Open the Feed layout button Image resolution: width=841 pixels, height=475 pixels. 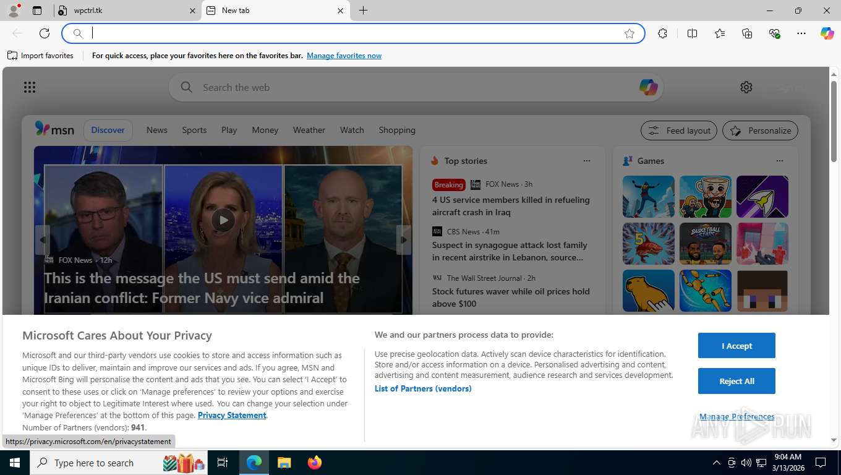click(679, 131)
